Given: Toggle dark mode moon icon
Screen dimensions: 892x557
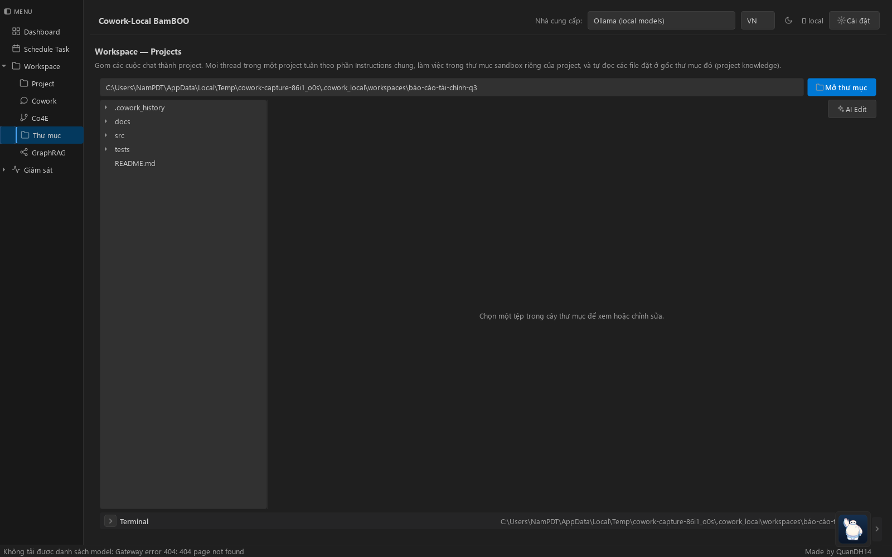Looking at the screenshot, I should tap(788, 21).
